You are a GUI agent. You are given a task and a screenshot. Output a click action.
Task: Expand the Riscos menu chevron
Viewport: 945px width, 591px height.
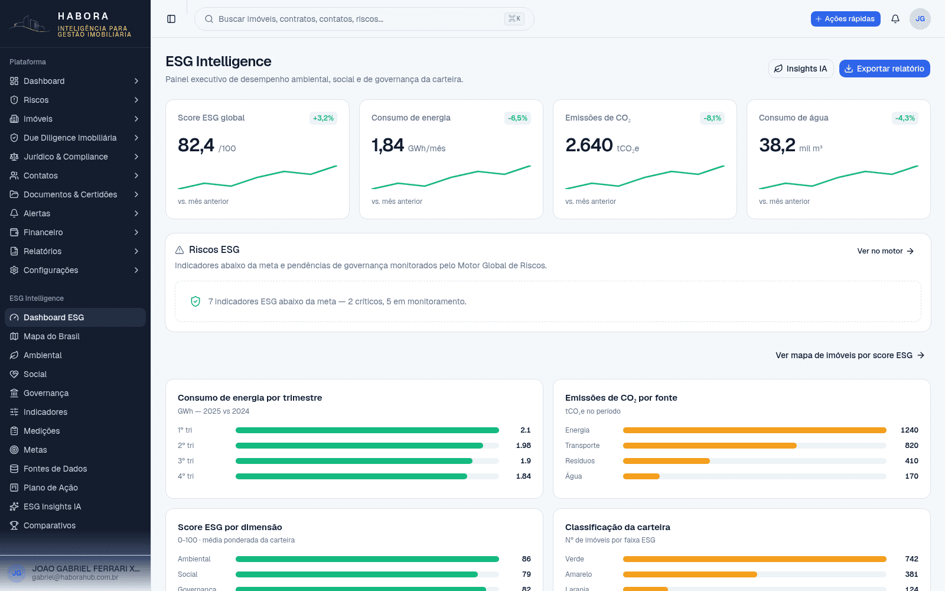point(136,100)
